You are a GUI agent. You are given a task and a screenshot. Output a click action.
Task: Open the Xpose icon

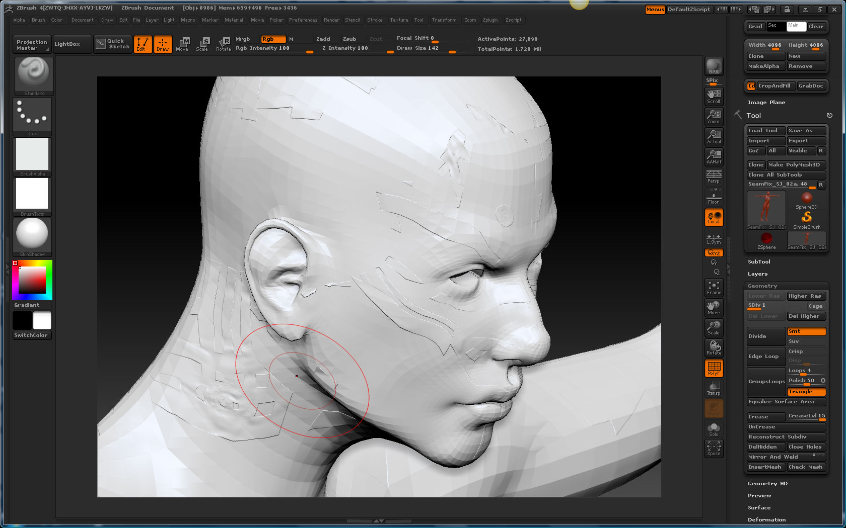click(714, 449)
